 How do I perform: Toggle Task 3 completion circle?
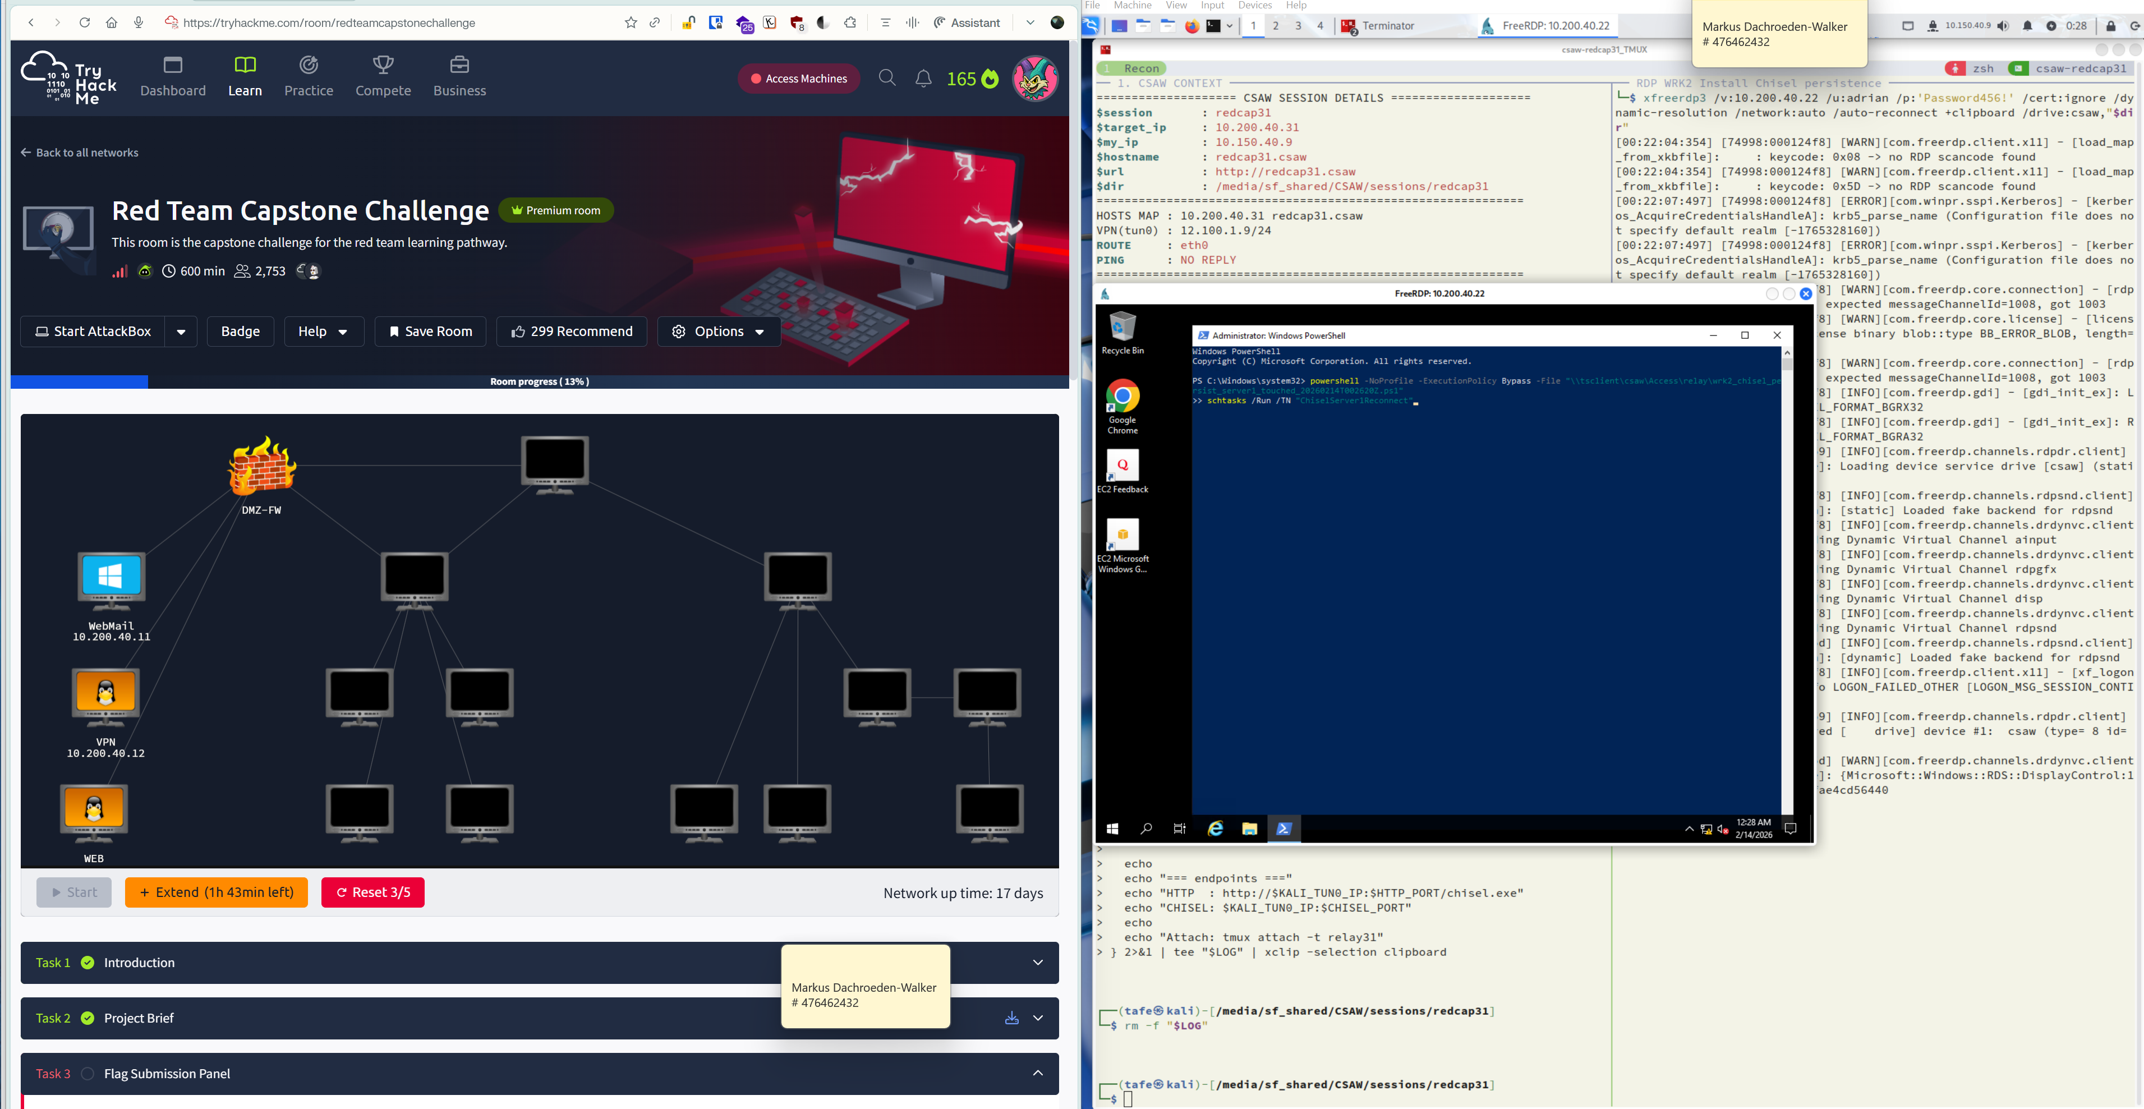(x=88, y=1073)
